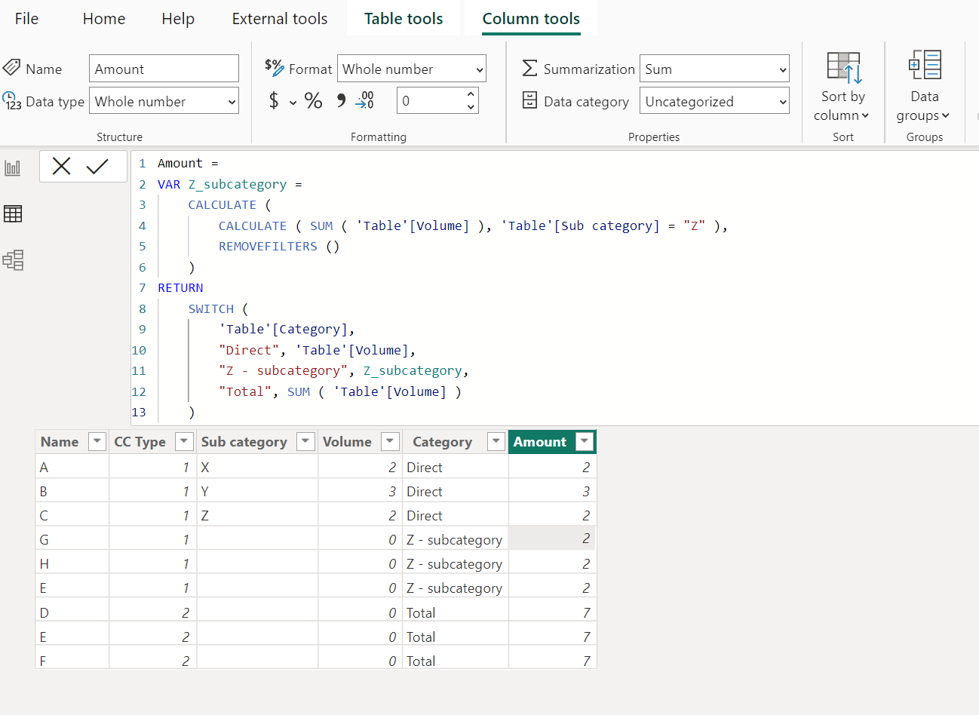Click the Category cell in row C
The image size is (979, 715).
(x=456, y=515)
